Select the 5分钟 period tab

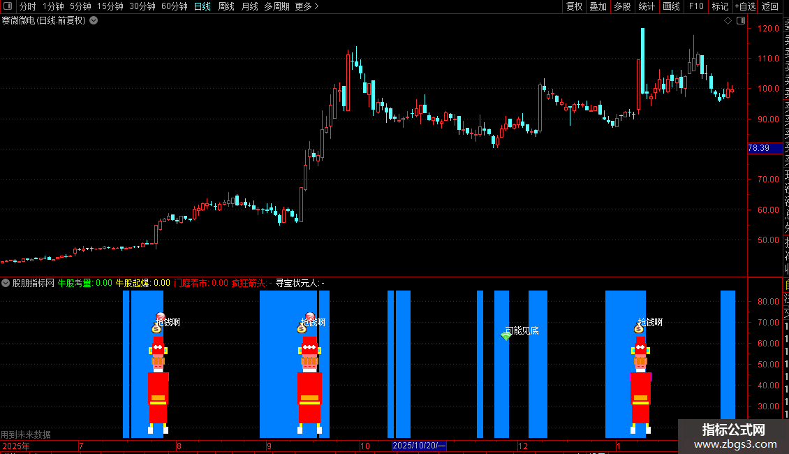80,6
